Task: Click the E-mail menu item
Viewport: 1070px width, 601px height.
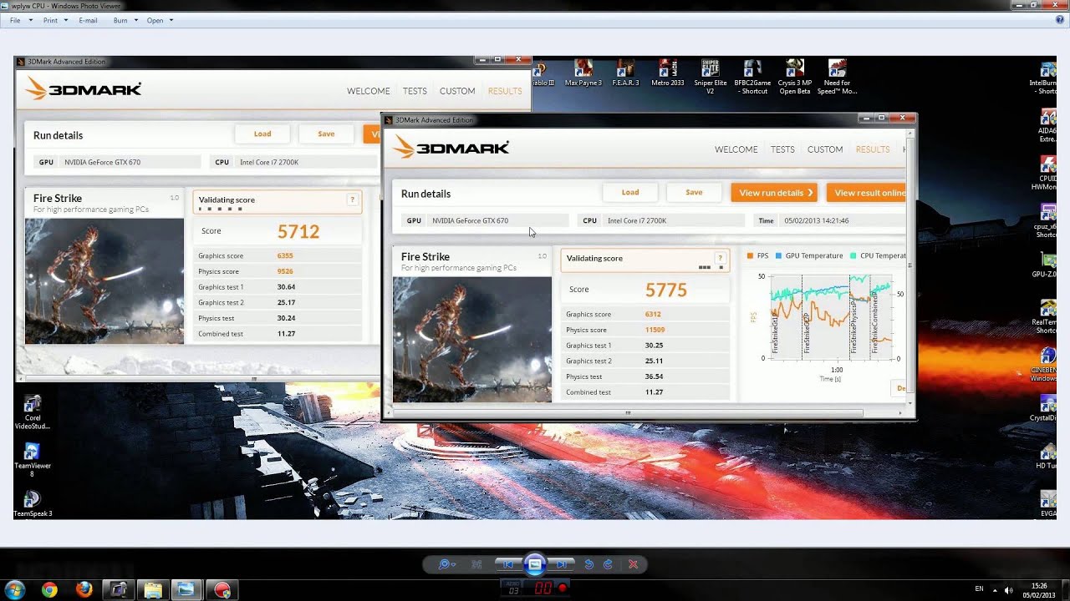Action: (88, 20)
